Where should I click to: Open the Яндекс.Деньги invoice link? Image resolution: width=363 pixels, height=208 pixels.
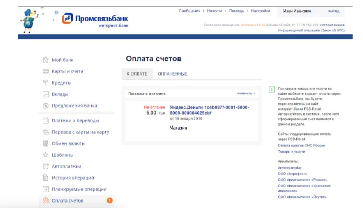click(209, 110)
